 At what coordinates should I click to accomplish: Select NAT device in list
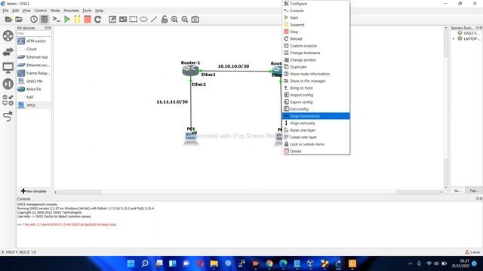click(x=33, y=97)
